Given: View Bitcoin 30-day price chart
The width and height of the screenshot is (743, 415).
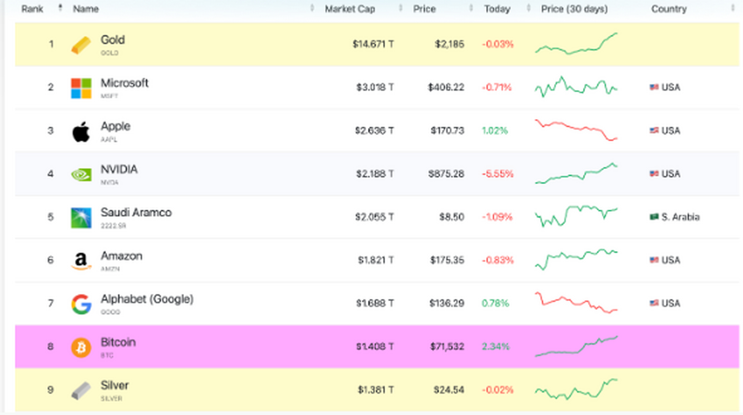Looking at the screenshot, I should [576, 346].
